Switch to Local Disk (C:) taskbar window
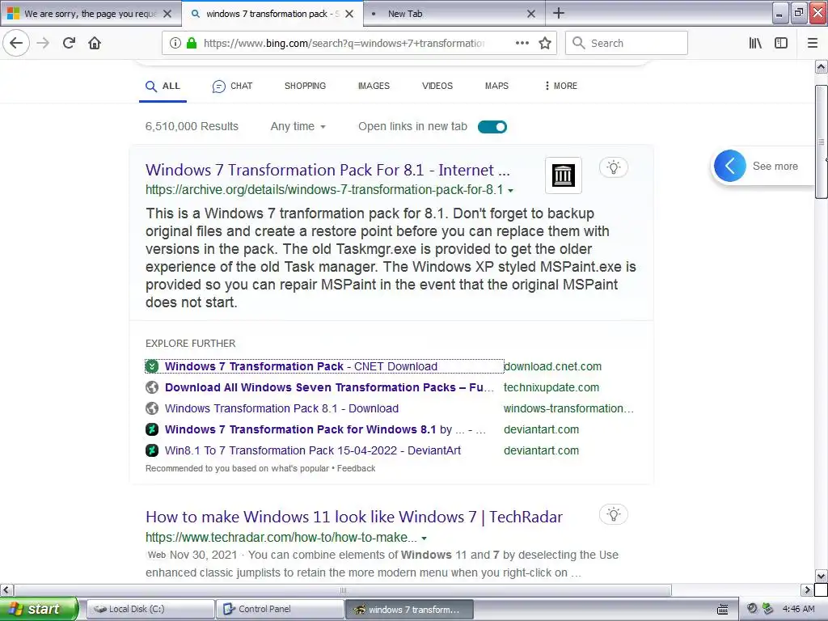The image size is (828, 621). pos(150,609)
